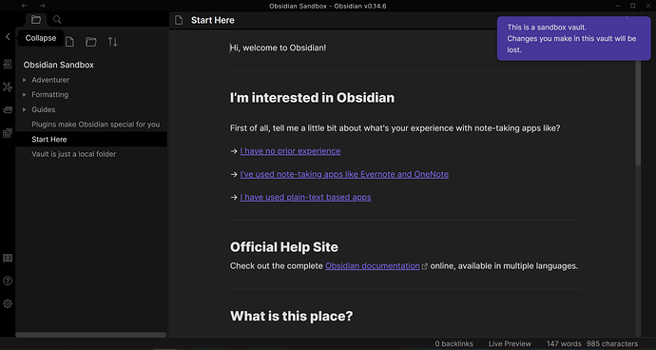Click the Official Help Site heading
This screenshot has height=350, width=656.
[284, 247]
